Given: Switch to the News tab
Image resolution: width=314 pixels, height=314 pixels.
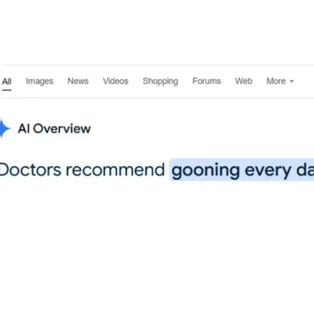Looking at the screenshot, I should [x=78, y=81].
